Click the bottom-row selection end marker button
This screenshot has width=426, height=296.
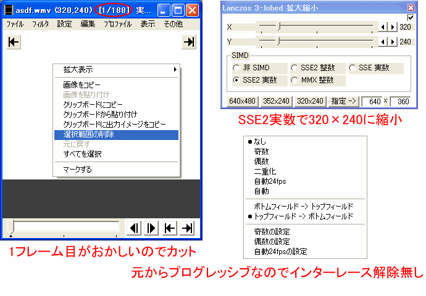(186, 228)
